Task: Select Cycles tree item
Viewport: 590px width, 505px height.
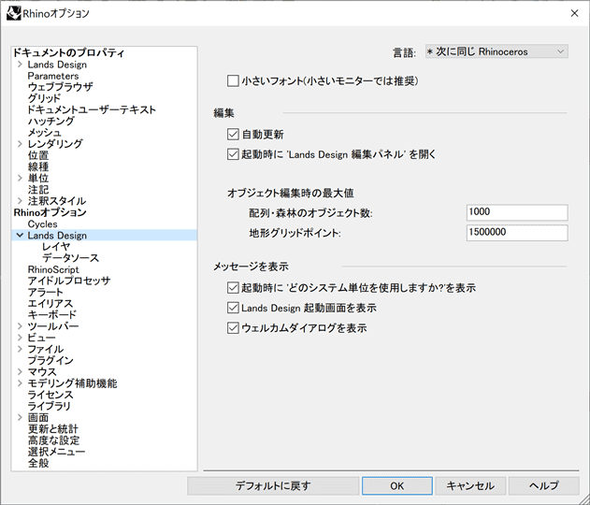Action: (x=42, y=224)
